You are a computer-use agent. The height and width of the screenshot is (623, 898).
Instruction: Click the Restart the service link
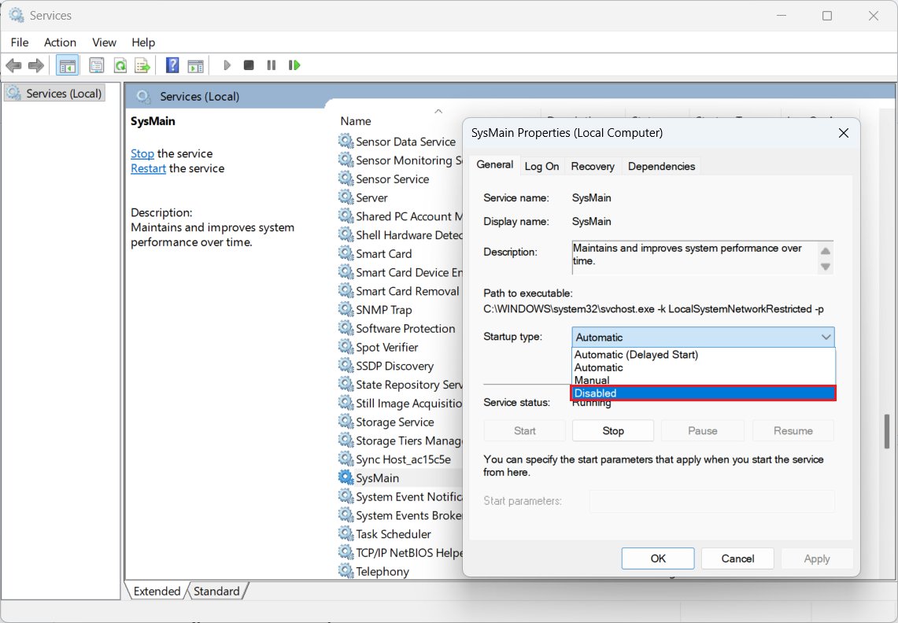coord(148,168)
